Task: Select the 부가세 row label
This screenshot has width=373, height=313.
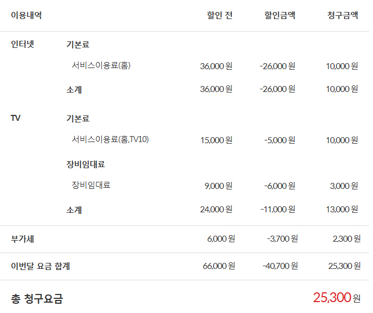Action: tap(23, 238)
